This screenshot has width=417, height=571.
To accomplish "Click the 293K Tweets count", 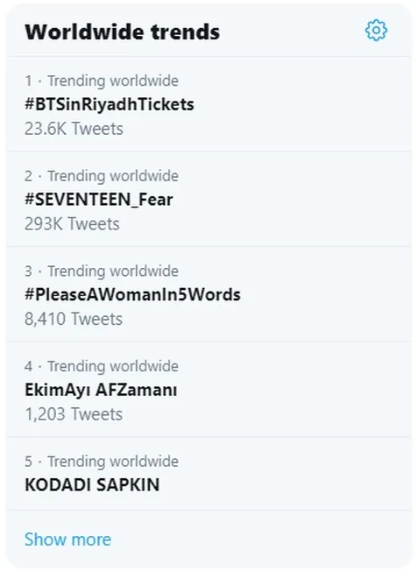I will [x=72, y=223].
